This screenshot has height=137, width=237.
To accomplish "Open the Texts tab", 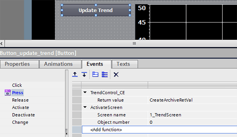I will 125,64.
